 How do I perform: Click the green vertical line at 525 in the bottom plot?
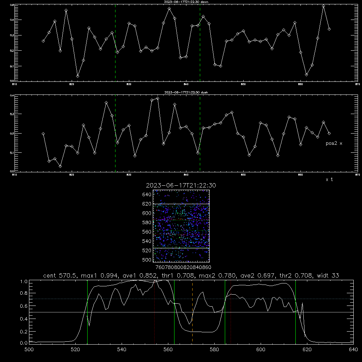click(88, 312)
